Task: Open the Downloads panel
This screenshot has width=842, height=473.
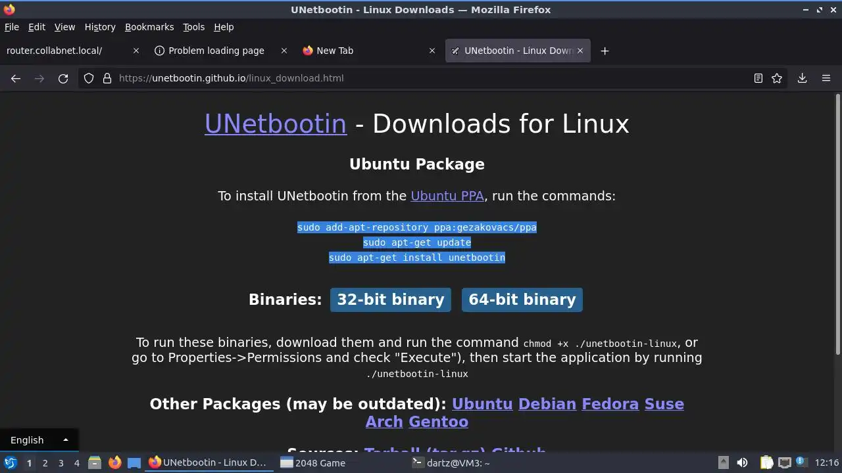Action: [x=802, y=78]
